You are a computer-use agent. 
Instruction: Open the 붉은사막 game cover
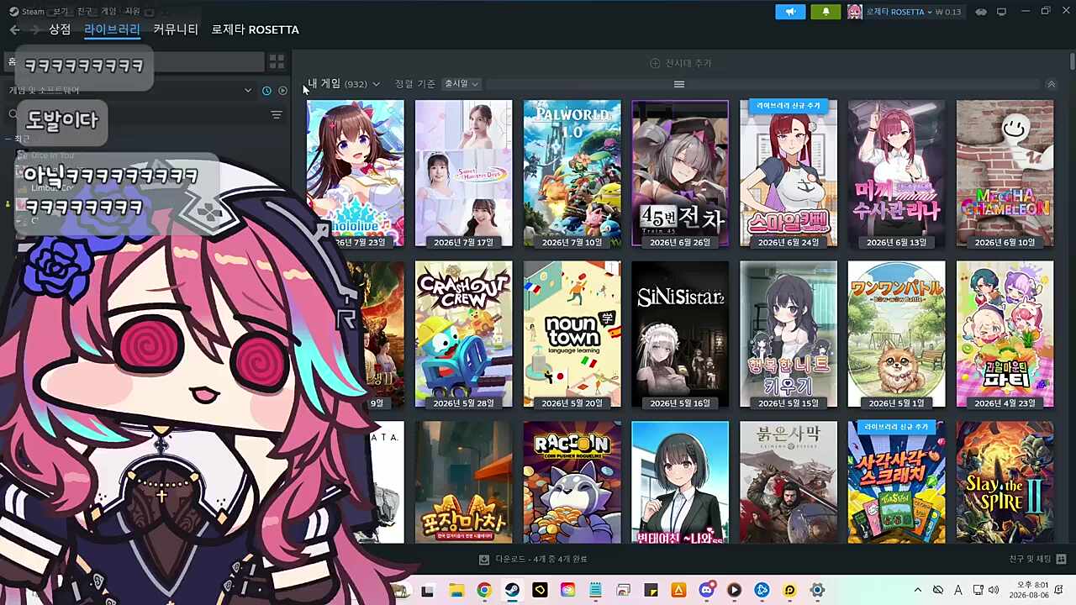click(789, 482)
